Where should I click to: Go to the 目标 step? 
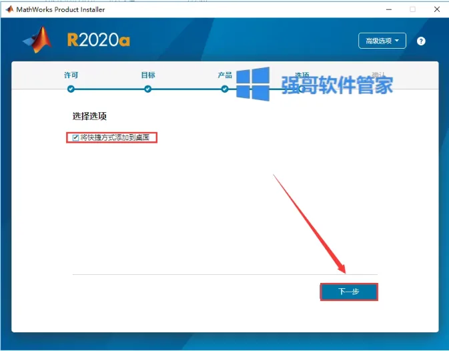(148, 75)
